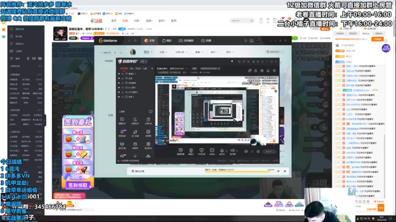The image size is (396, 222).
Task: Toggle visibility of the fifth layer in the source list
Action: (119, 92)
